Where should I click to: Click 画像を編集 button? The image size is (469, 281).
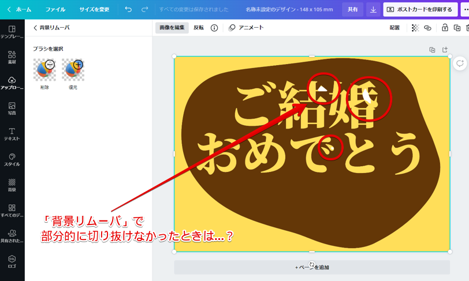tap(172, 28)
